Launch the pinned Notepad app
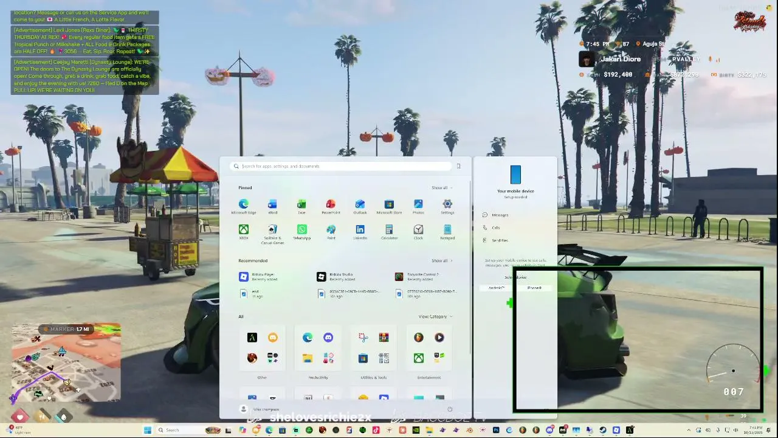Image resolution: width=778 pixels, height=438 pixels. [x=447, y=232]
